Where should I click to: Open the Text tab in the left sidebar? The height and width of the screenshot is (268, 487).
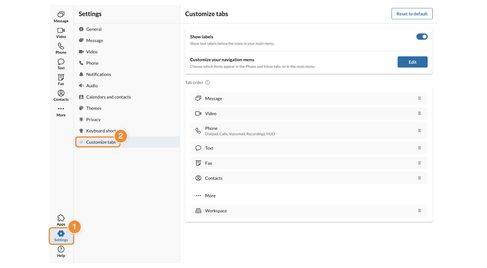point(61,64)
